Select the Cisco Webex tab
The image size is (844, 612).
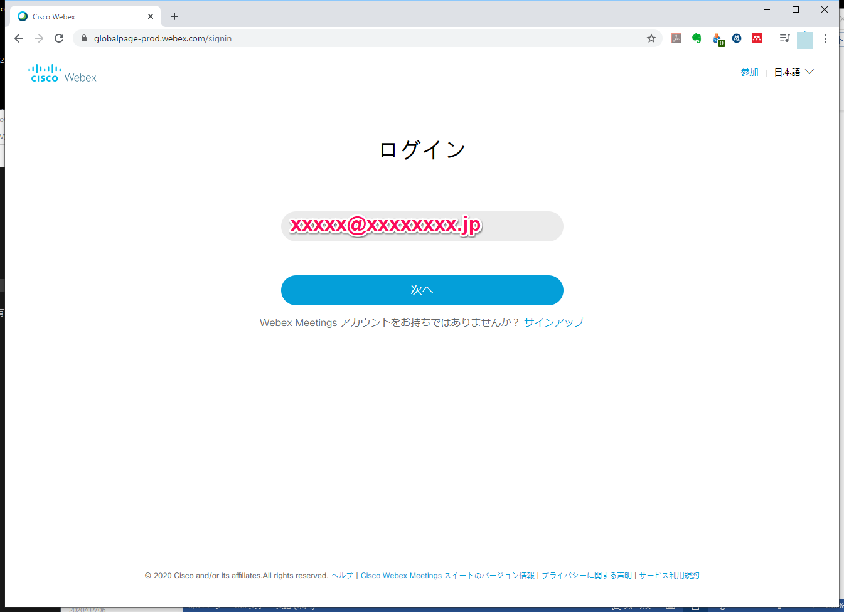click(x=85, y=16)
